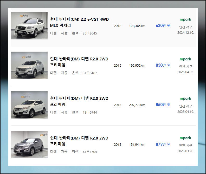The width and height of the screenshot is (206, 174).
Task: Click the year 2015
Action: [118, 66]
